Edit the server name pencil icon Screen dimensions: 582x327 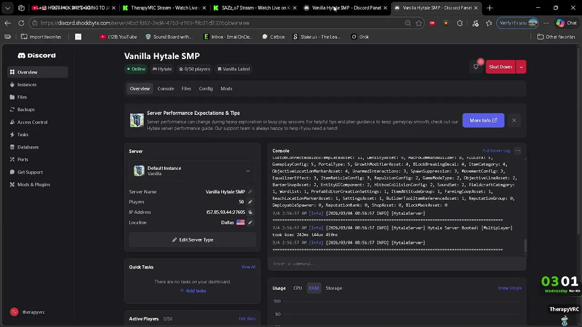[250, 192]
